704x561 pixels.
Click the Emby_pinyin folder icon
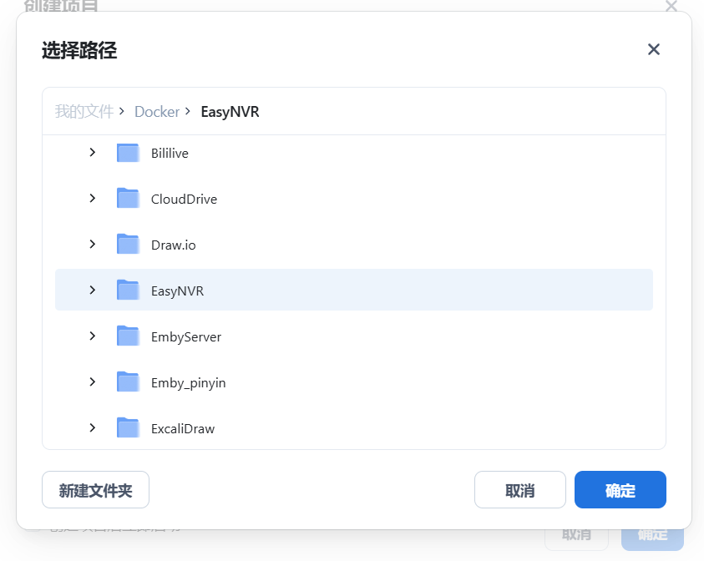click(x=128, y=382)
